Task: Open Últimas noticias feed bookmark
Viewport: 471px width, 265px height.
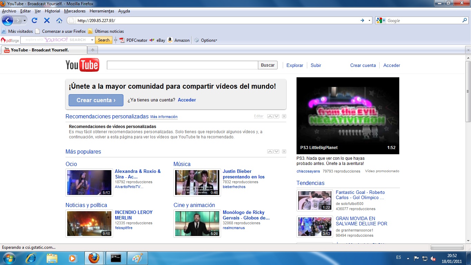Action: [106, 31]
